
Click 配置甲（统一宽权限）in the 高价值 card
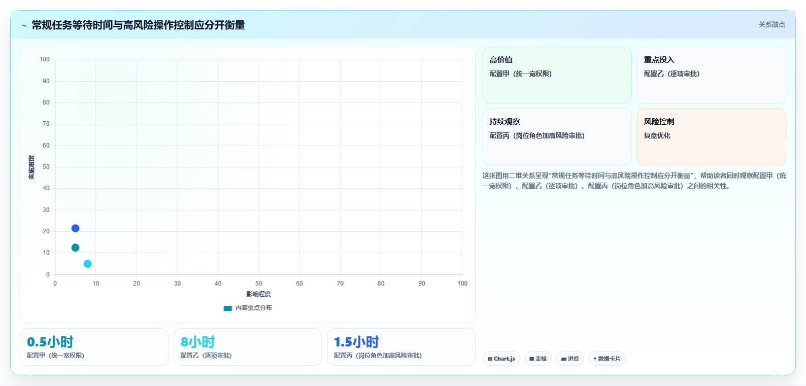click(520, 74)
